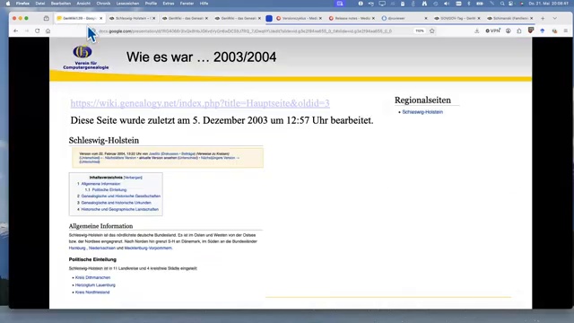Click the address bar URL field
Image resolution: width=574 pixels, height=323 pixels.
(x=253, y=31)
